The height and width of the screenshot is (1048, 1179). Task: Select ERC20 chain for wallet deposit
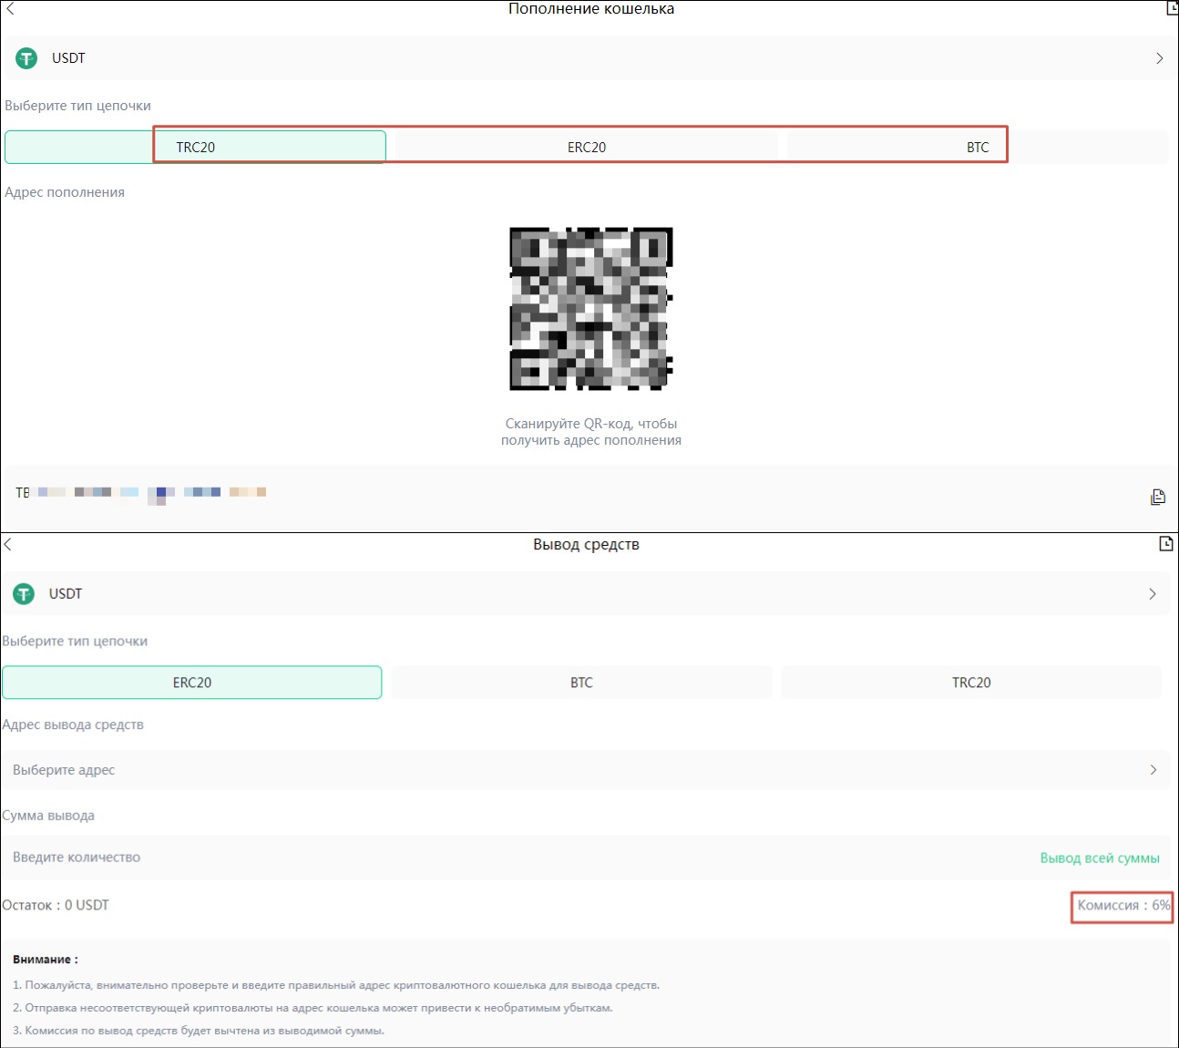pyautogui.click(x=586, y=147)
